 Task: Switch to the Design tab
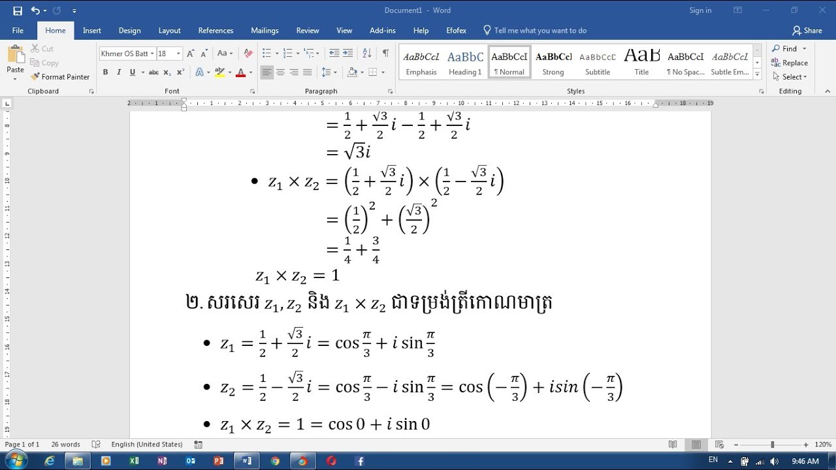coord(129,31)
